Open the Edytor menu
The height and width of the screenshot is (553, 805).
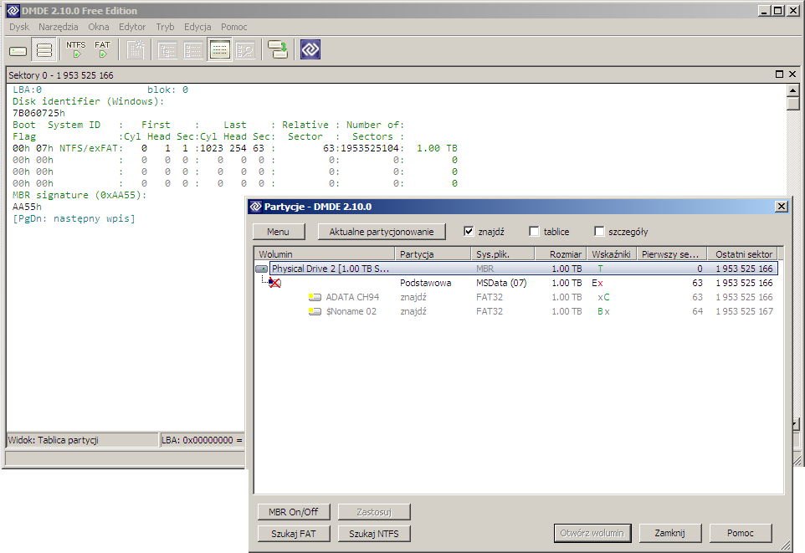(x=132, y=27)
